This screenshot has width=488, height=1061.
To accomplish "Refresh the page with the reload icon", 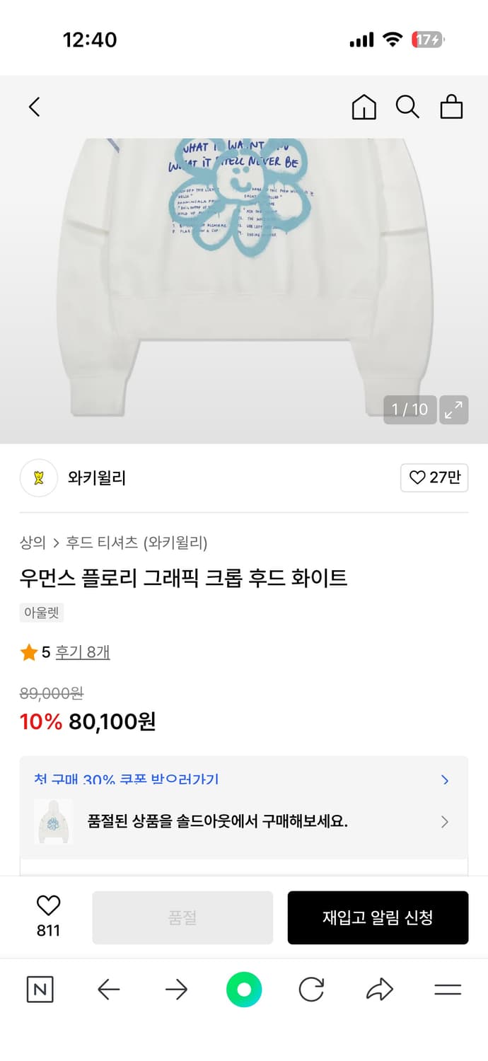I will pos(311,990).
